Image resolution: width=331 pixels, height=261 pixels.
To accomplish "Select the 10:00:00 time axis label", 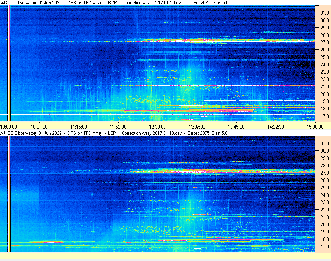I will tap(8, 127).
